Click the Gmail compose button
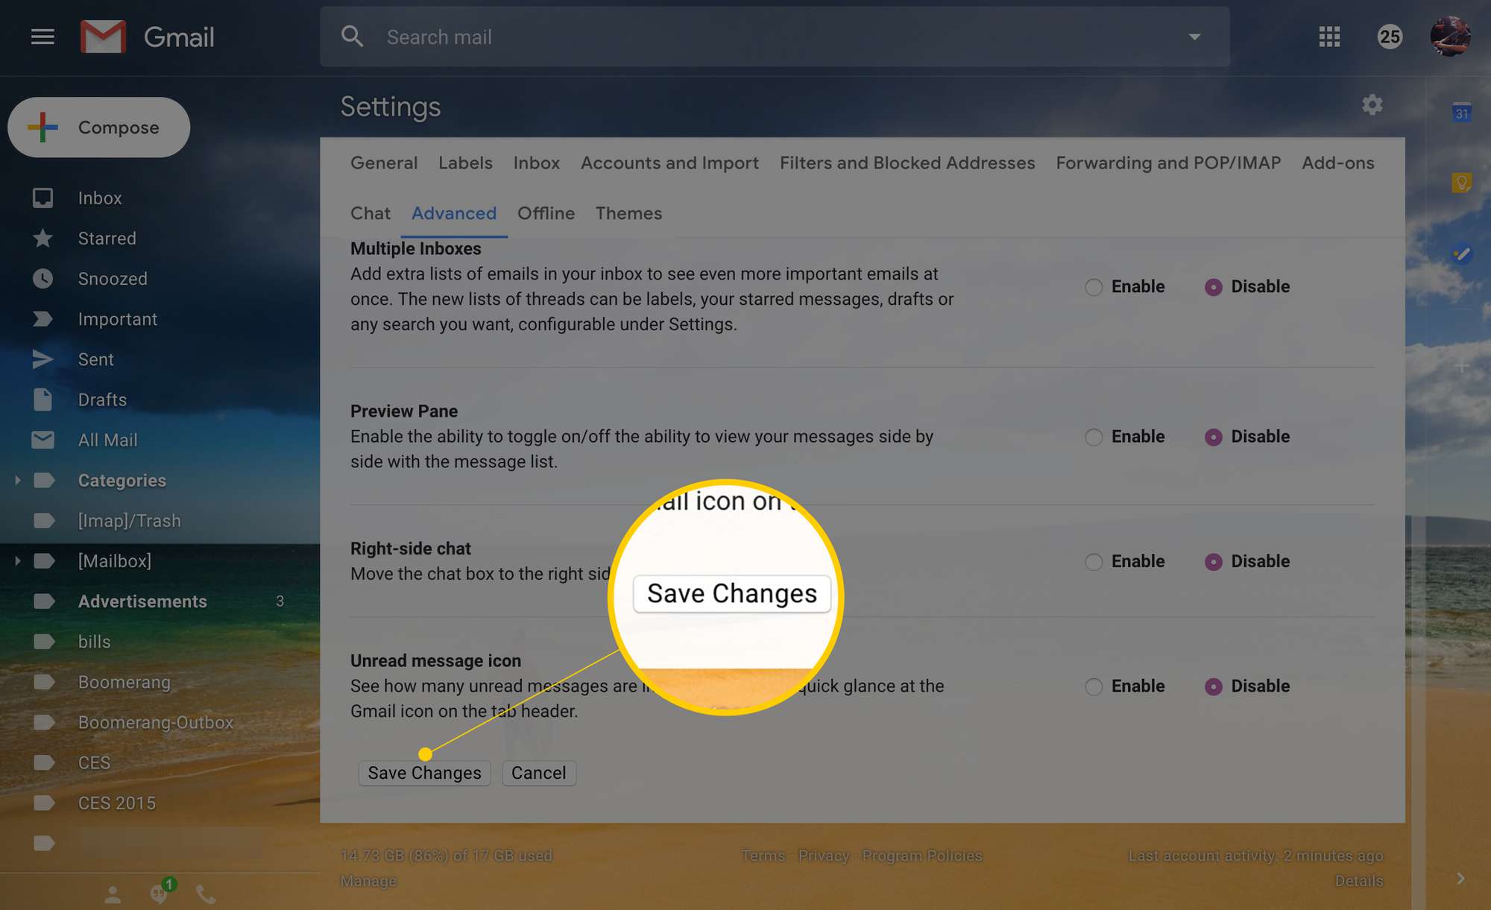Screen dimensions: 1491x910 tap(99, 127)
